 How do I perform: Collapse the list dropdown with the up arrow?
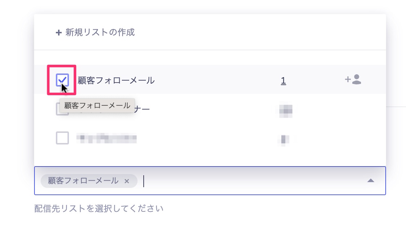[371, 181]
